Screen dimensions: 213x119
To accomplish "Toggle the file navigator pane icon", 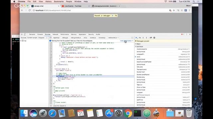I will pos(51,38).
